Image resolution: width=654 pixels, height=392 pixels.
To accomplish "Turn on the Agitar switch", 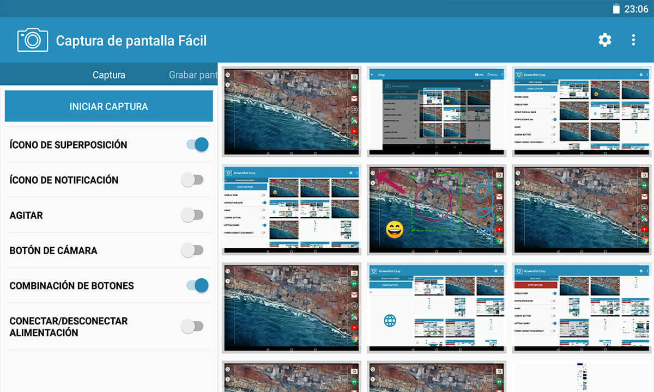I will (192, 215).
